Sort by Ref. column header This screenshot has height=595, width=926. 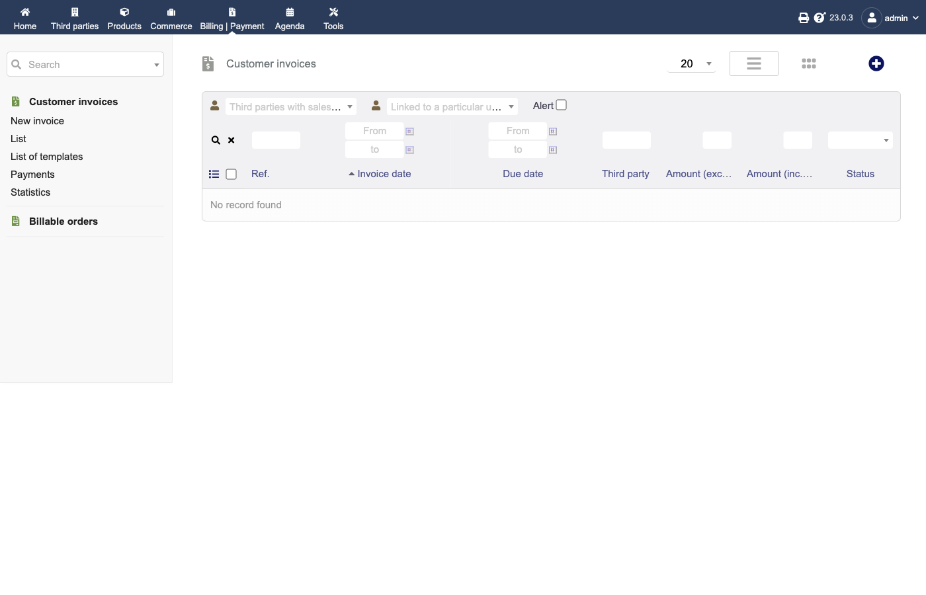click(x=261, y=174)
